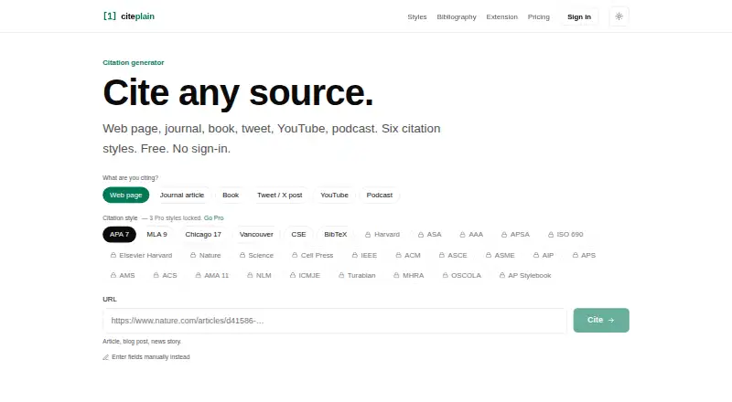Click the locked IEEE style
The image size is (732, 402).
[x=364, y=256]
